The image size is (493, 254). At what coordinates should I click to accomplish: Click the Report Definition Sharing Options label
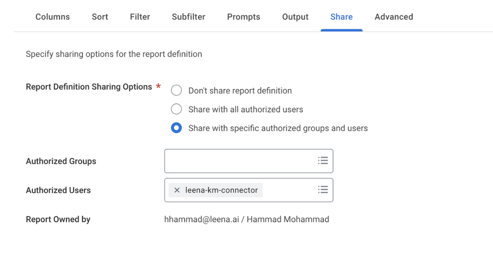(89, 87)
